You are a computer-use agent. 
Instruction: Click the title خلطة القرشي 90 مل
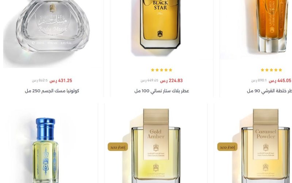tap(269, 91)
